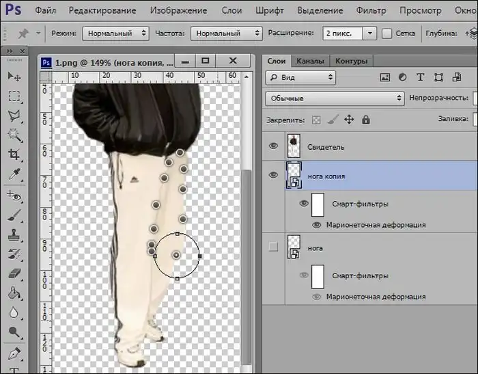Open the Частота dropdown
The image size is (478, 374).
tap(226, 33)
